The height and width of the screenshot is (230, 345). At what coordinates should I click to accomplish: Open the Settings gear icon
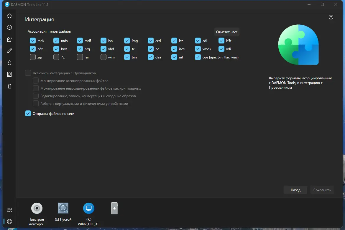coord(9,221)
